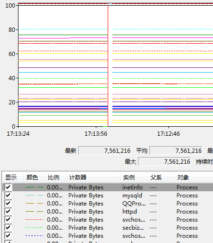Hide the blue dashed svchos... counter

click(x=8, y=235)
